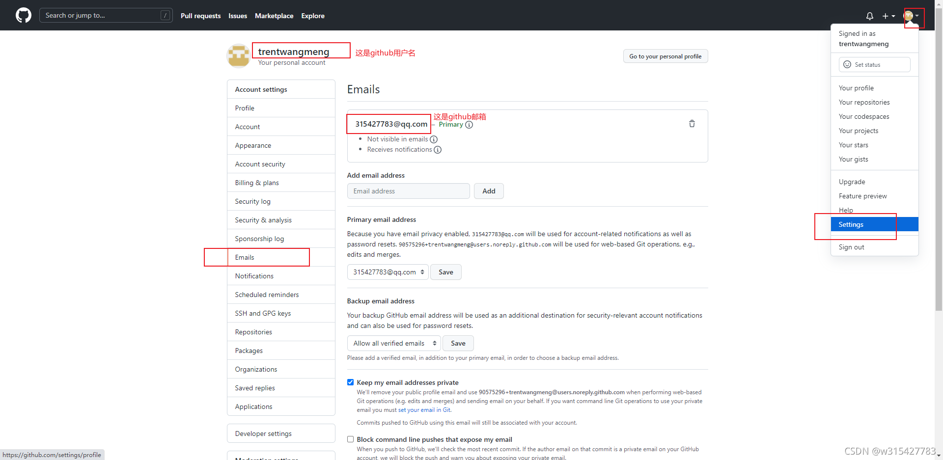Focus the Search or jump to field
The image size is (943, 460).
click(x=106, y=15)
